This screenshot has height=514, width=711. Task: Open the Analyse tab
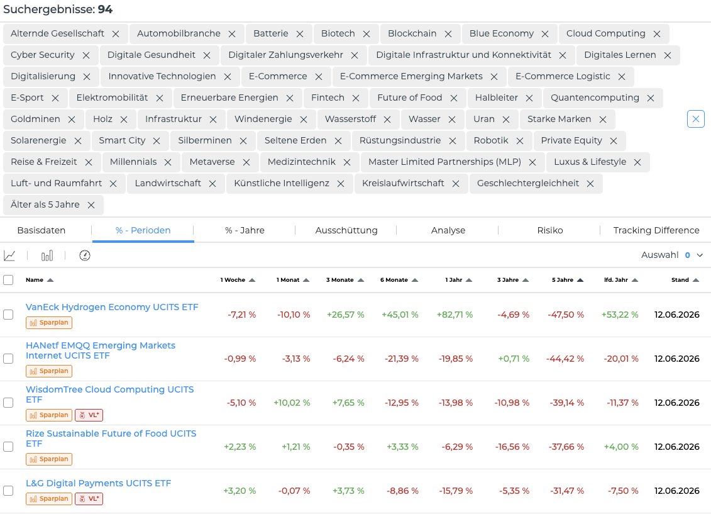click(x=448, y=230)
